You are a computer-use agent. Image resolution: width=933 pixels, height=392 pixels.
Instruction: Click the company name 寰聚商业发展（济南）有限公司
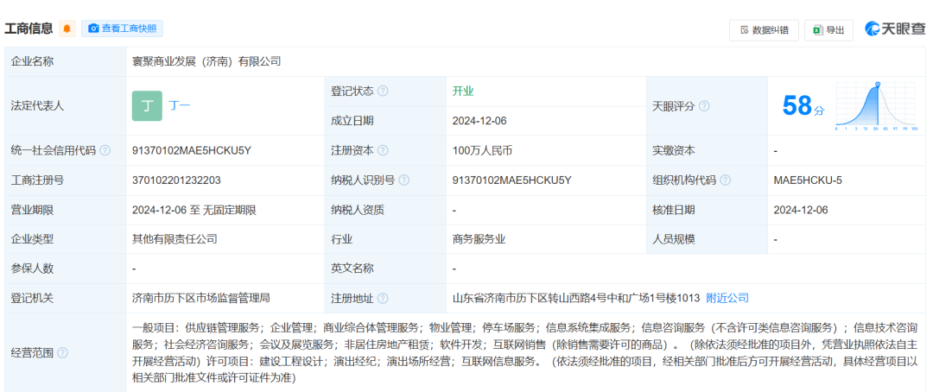coord(206,61)
